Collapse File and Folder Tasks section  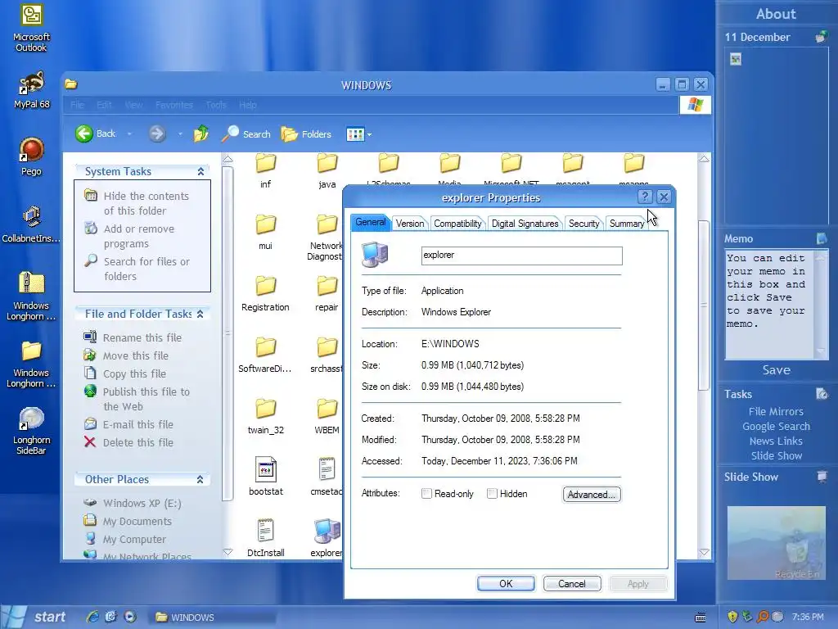[x=200, y=314]
